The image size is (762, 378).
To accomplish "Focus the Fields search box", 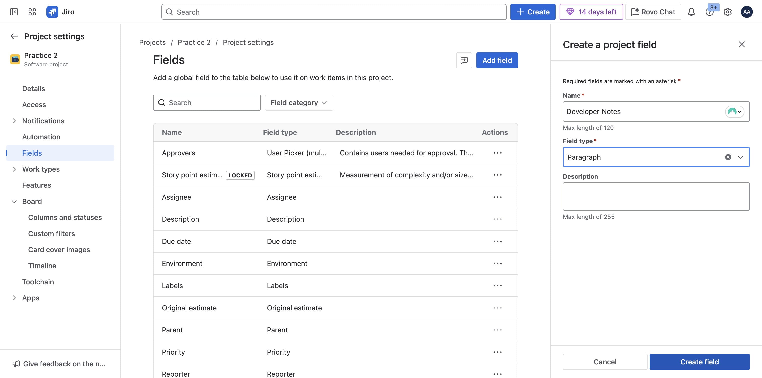I will pyautogui.click(x=207, y=103).
